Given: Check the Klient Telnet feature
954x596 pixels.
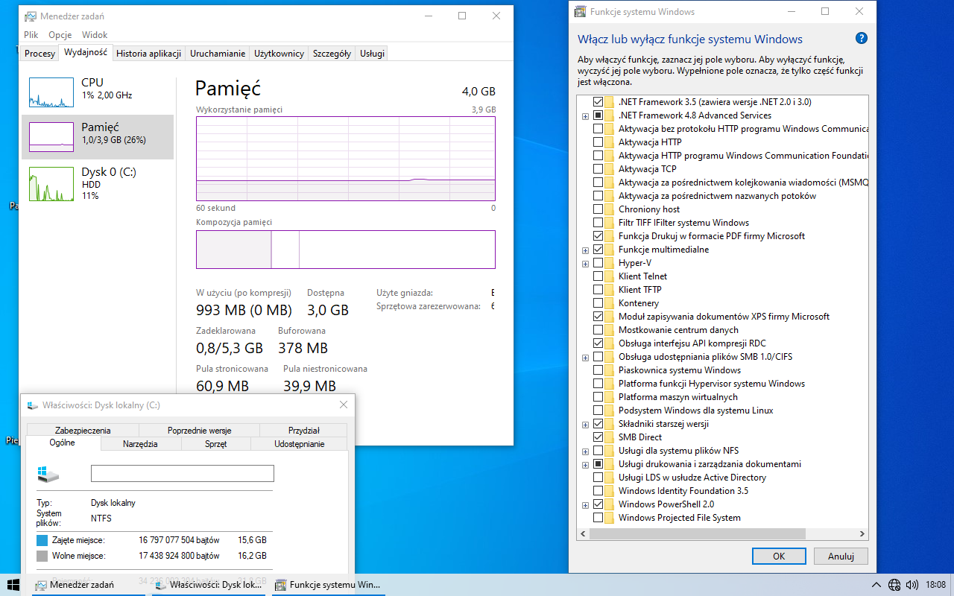Looking at the screenshot, I should [598, 276].
